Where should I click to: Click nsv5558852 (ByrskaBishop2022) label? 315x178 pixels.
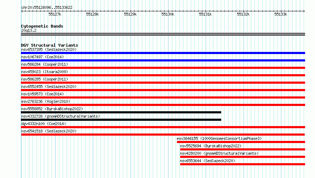point(52,109)
